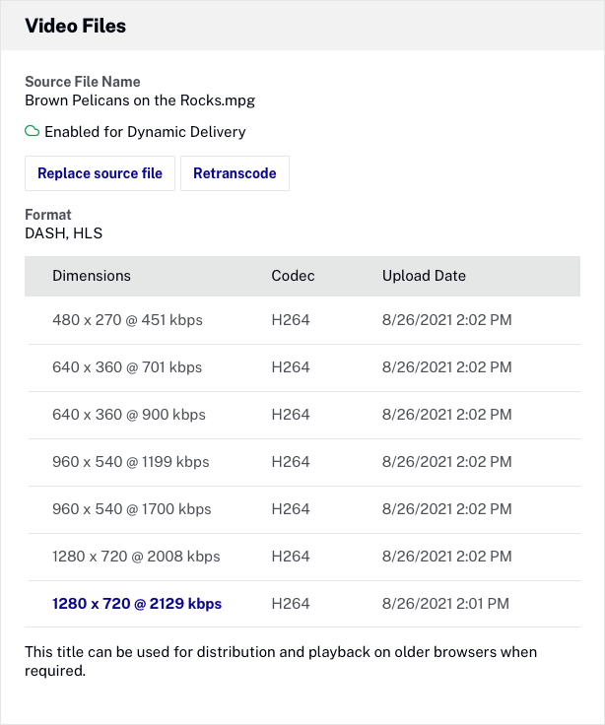Click the Enabled for Dynamic Delivery label

[x=145, y=132]
